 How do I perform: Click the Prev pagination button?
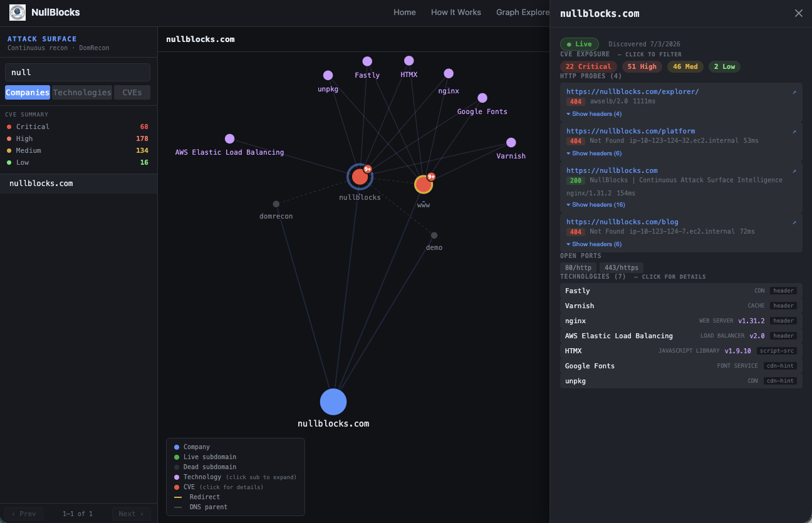[24, 514]
